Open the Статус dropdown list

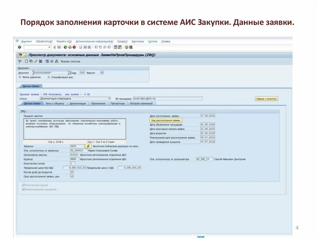(x=109, y=99)
